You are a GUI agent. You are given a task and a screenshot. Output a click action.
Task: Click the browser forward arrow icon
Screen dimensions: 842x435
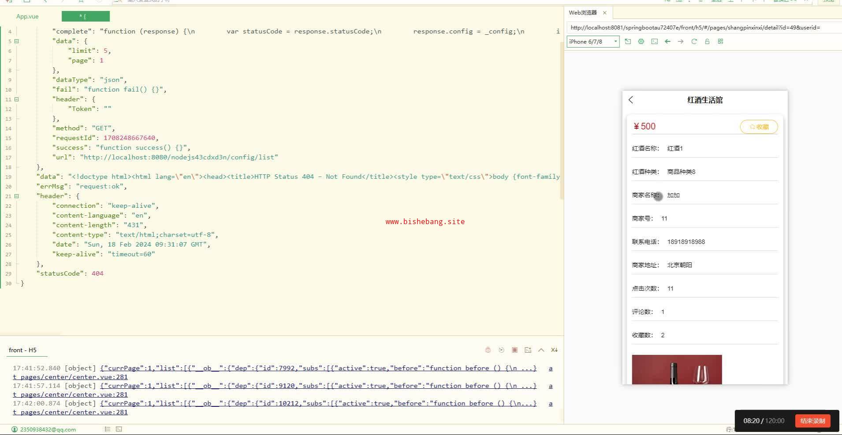click(x=681, y=41)
